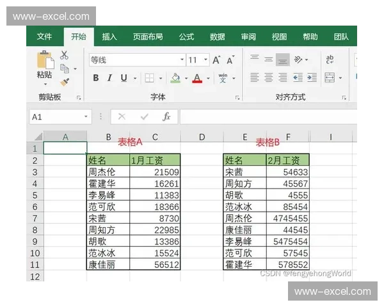Click the Borders grid icon

(149, 78)
